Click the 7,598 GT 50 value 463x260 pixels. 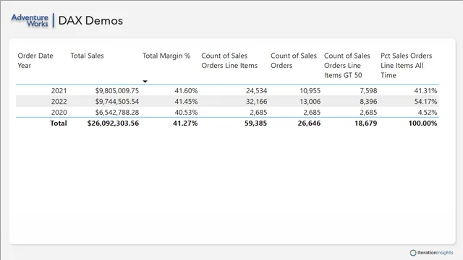[x=368, y=90]
